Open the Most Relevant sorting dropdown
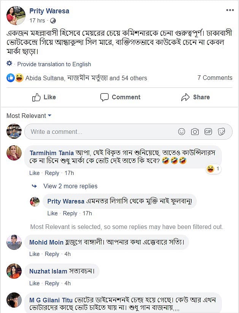239x313 pixels. tap(29, 116)
